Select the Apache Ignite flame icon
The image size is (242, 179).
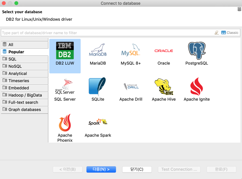click(196, 87)
